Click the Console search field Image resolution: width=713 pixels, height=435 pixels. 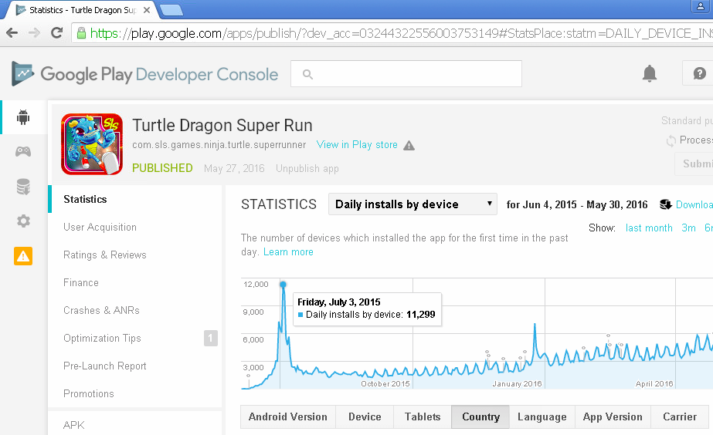[406, 73]
